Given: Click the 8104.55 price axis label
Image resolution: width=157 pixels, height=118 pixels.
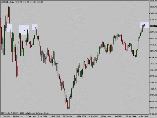Looking at the screenshot, I should (153, 57).
